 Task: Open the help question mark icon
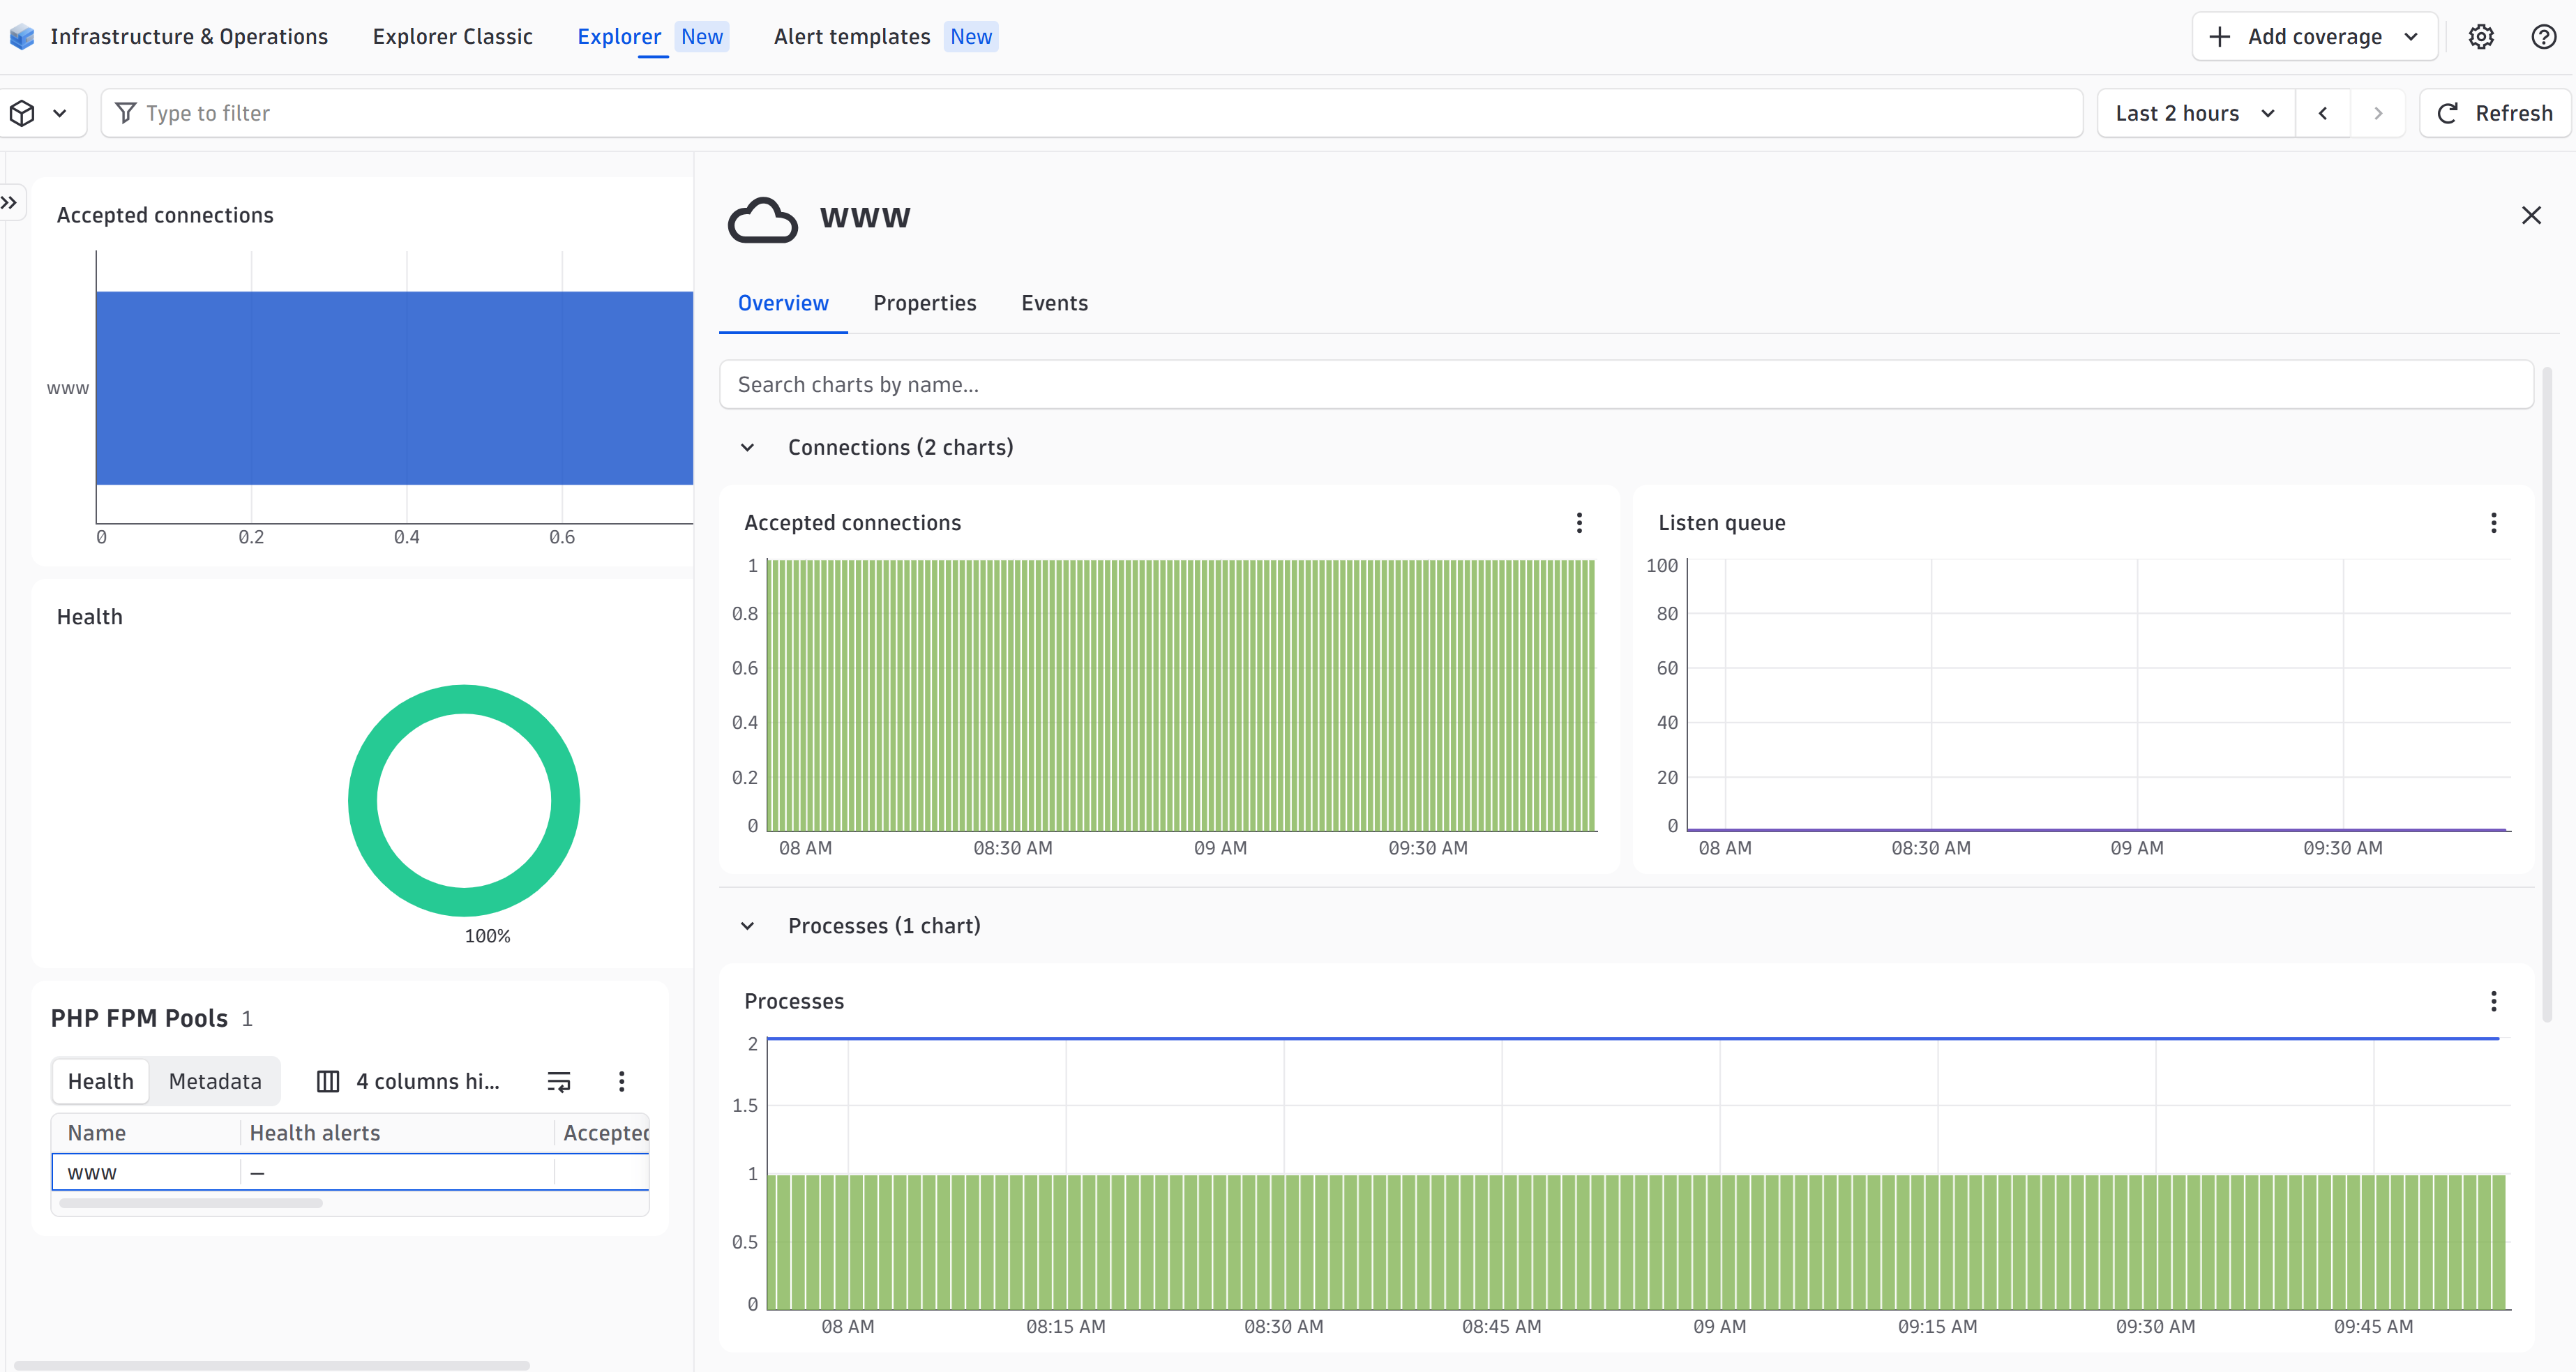pyautogui.click(x=2544, y=37)
